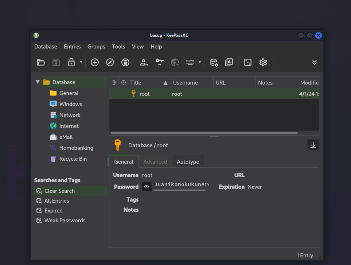
Task: Switch to the Autotype preview tab
Action: click(188, 161)
